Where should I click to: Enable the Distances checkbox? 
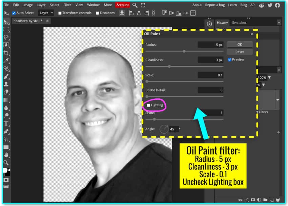click(x=97, y=13)
